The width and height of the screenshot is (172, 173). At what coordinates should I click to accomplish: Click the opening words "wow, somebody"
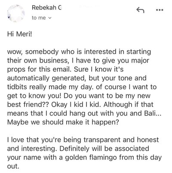click(33, 52)
